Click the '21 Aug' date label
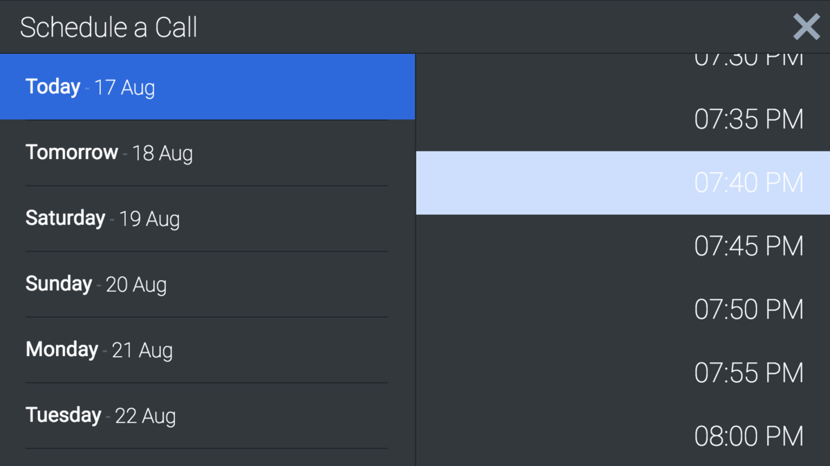Viewport: 830px width, 466px height. 142,351
